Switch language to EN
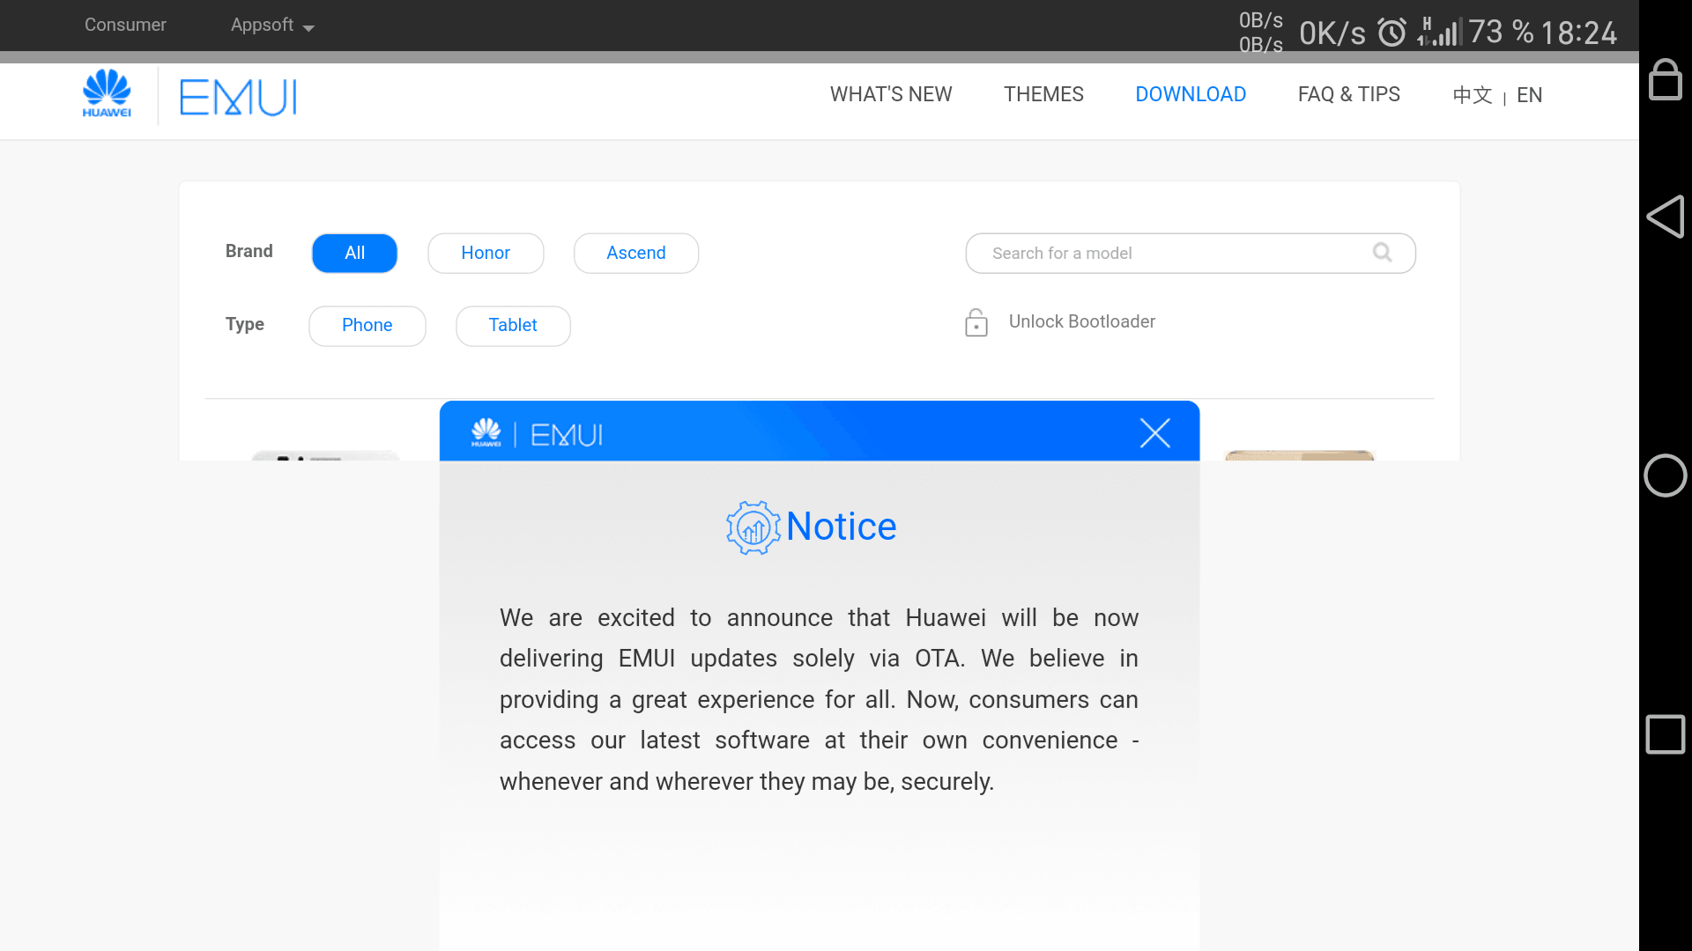 (1529, 95)
